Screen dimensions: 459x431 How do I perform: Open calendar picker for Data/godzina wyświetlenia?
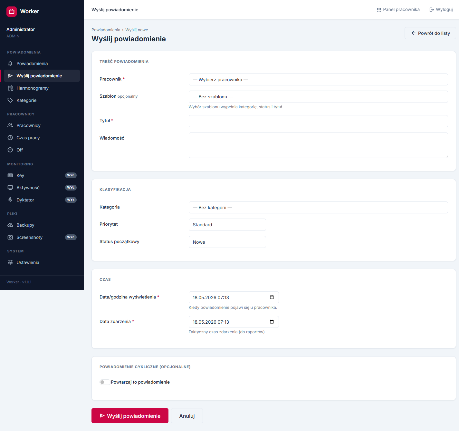272,297
